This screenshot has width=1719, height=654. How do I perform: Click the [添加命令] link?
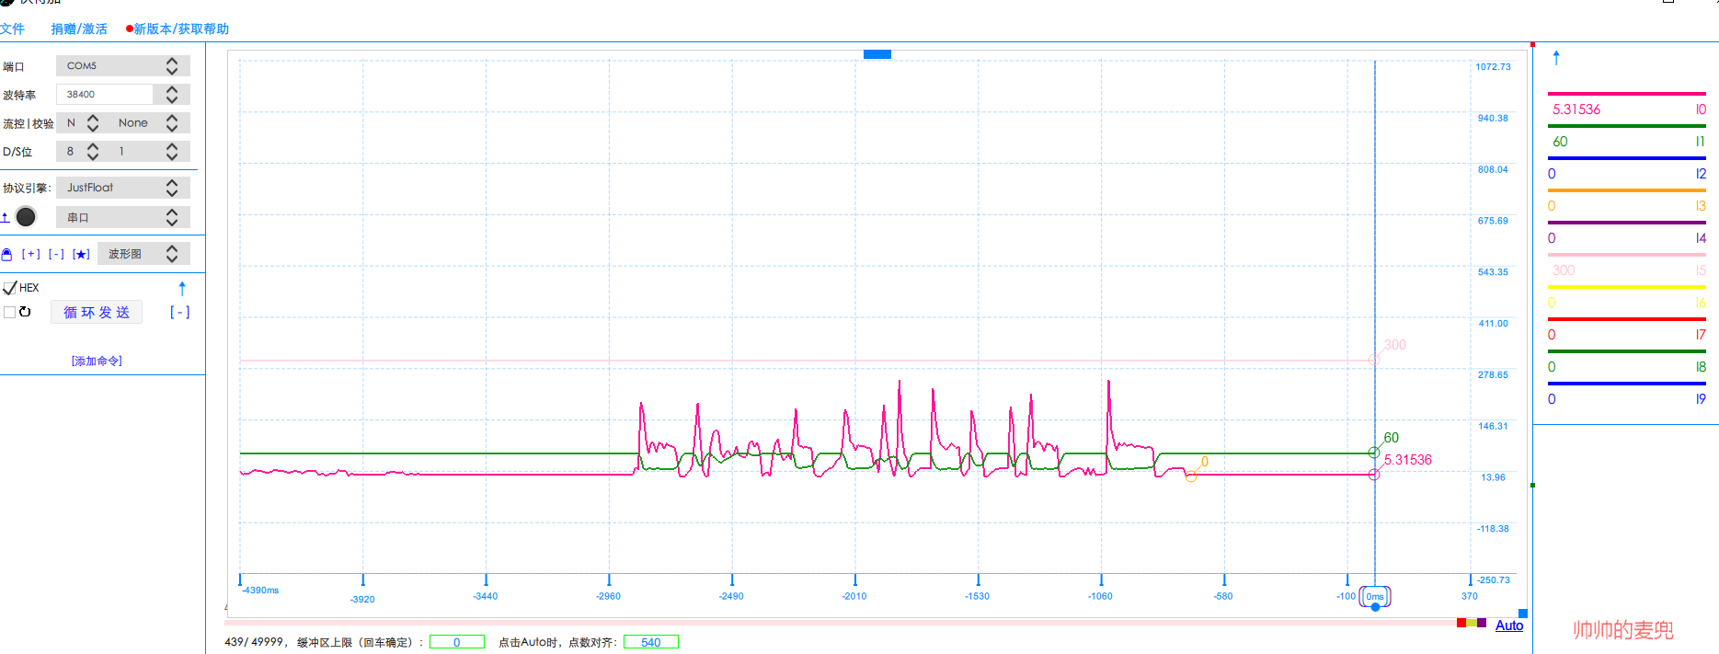point(97,361)
